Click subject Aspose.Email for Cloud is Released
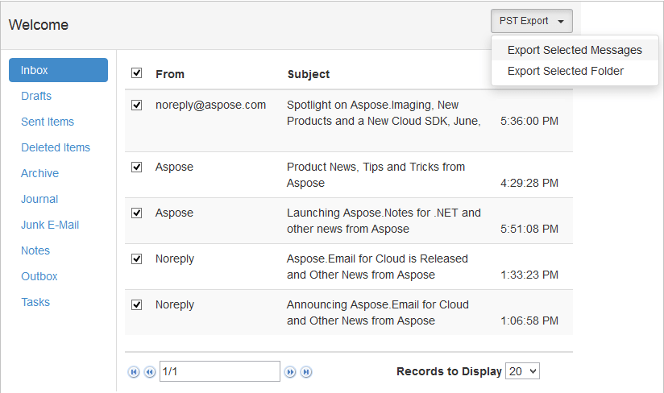Viewport: 664px width, 393px height. (x=377, y=267)
